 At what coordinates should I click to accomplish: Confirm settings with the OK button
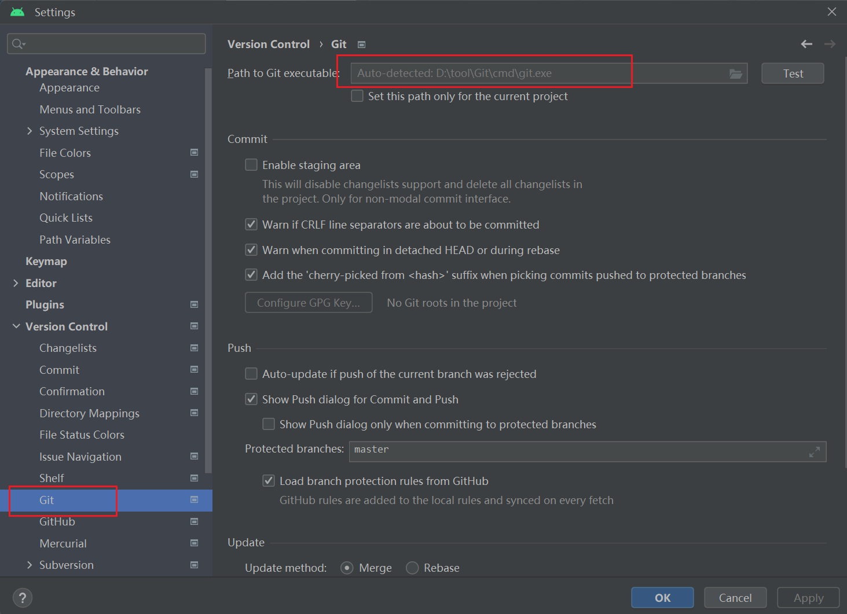tap(662, 598)
